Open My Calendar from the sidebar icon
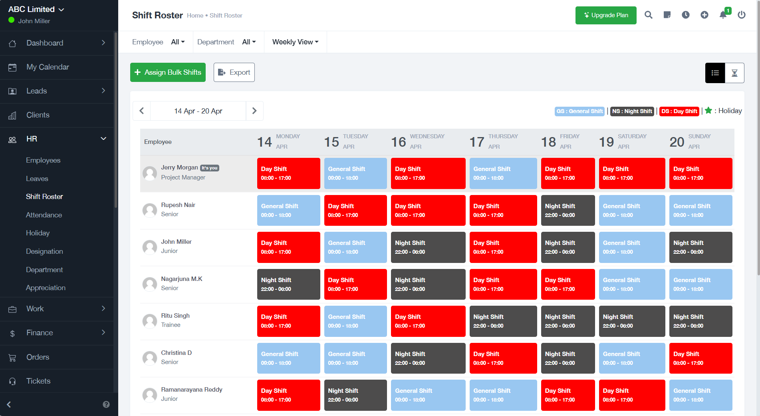The width and height of the screenshot is (760, 416). tap(12, 67)
